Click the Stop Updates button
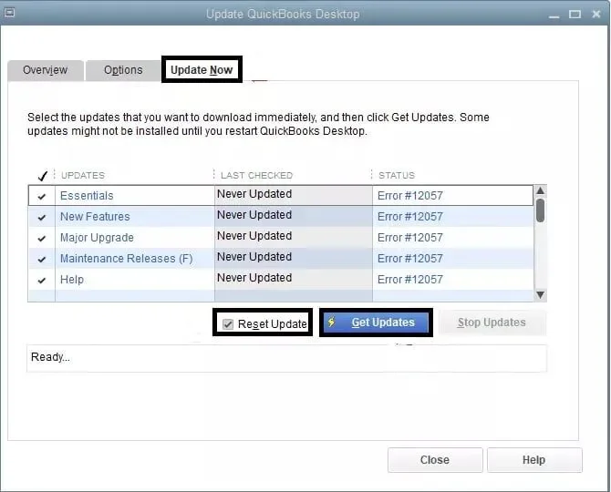 click(492, 323)
